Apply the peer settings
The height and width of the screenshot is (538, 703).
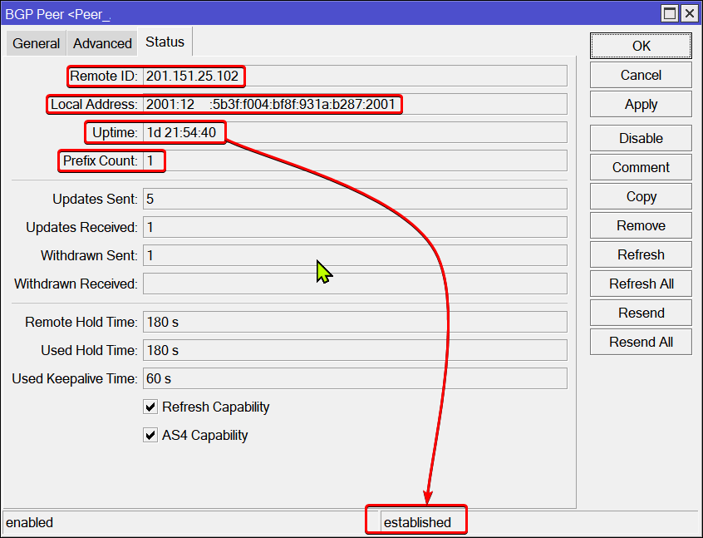[641, 105]
